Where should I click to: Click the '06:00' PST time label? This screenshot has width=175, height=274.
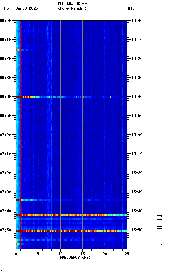pos(5,21)
